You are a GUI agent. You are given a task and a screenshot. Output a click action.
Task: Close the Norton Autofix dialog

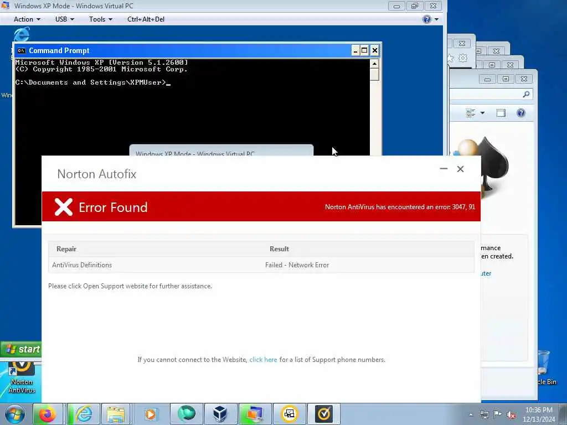coord(460,169)
